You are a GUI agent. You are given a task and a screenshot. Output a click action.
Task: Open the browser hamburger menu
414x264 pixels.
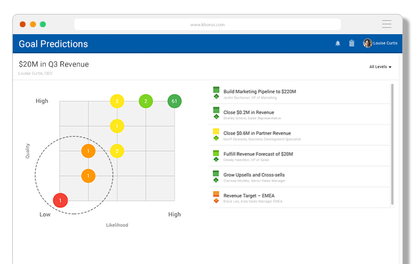tap(387, 24)
